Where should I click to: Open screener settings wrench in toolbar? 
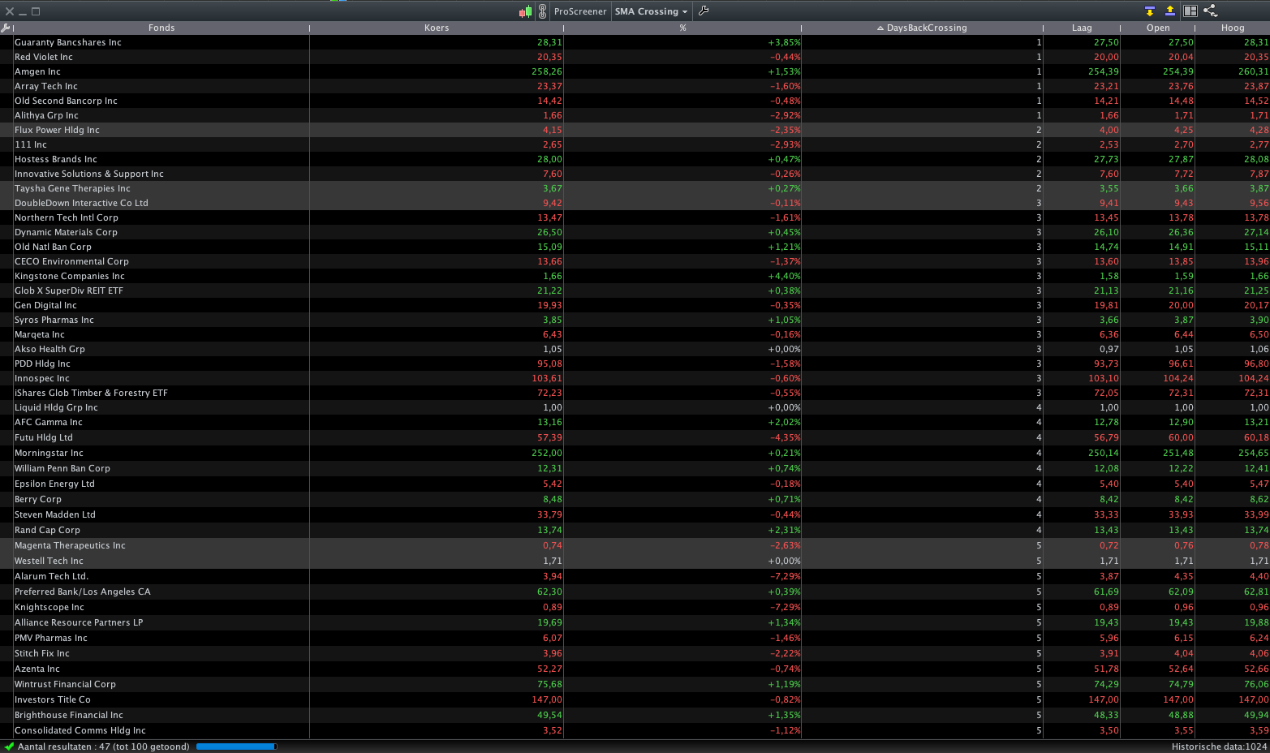(704, 11)
